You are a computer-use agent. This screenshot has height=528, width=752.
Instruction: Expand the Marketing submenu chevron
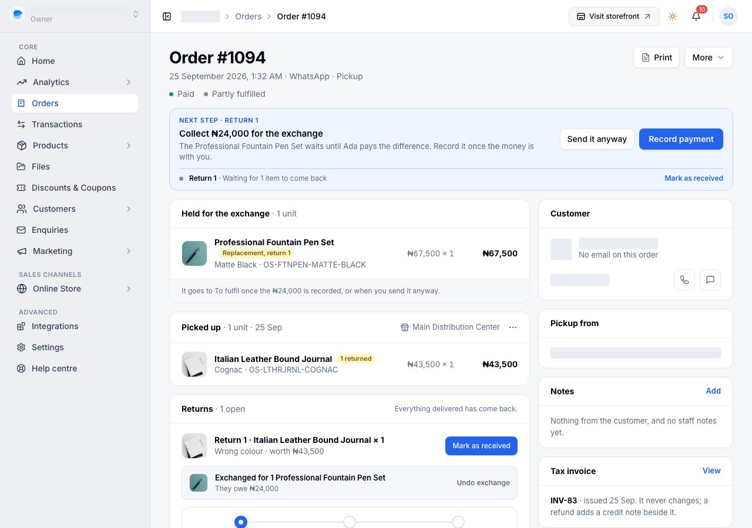[129, 251]
